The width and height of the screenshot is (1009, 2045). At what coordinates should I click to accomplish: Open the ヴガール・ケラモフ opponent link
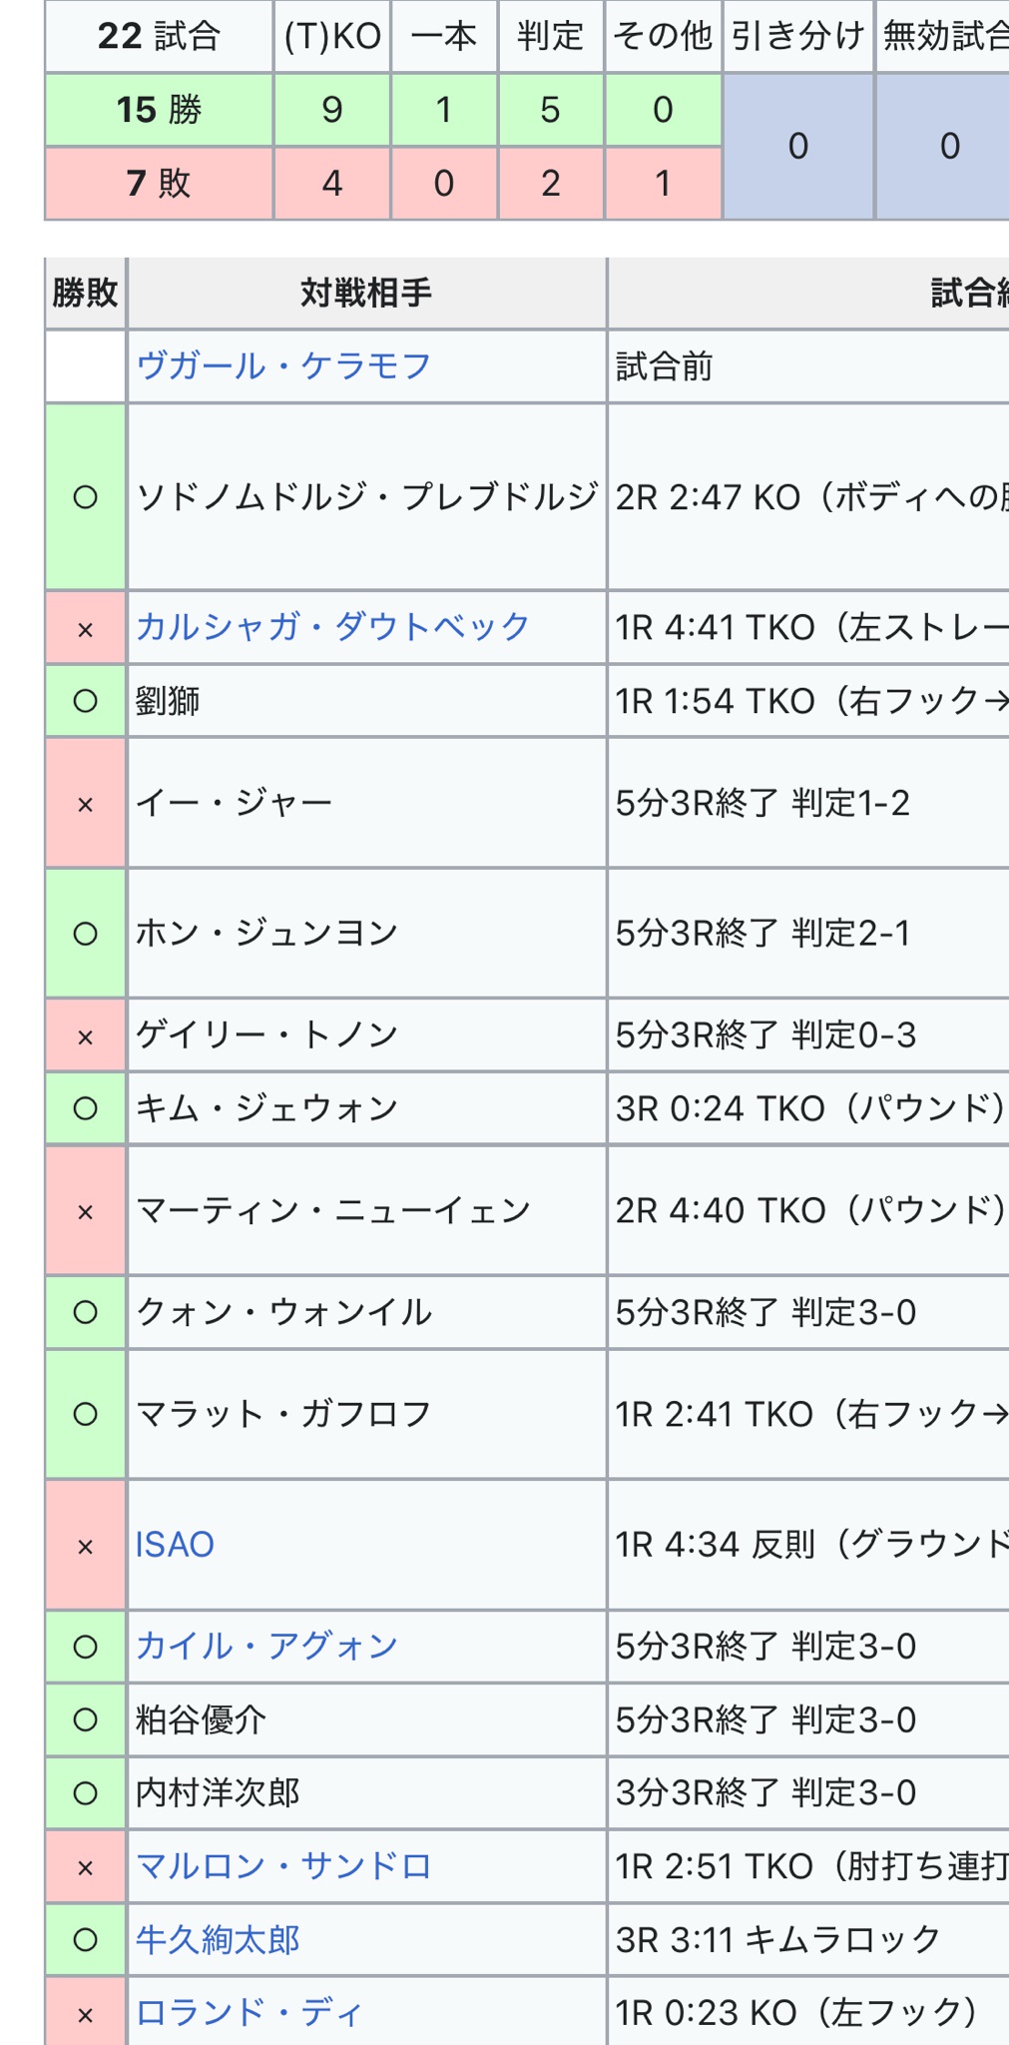tap(283, 365)
